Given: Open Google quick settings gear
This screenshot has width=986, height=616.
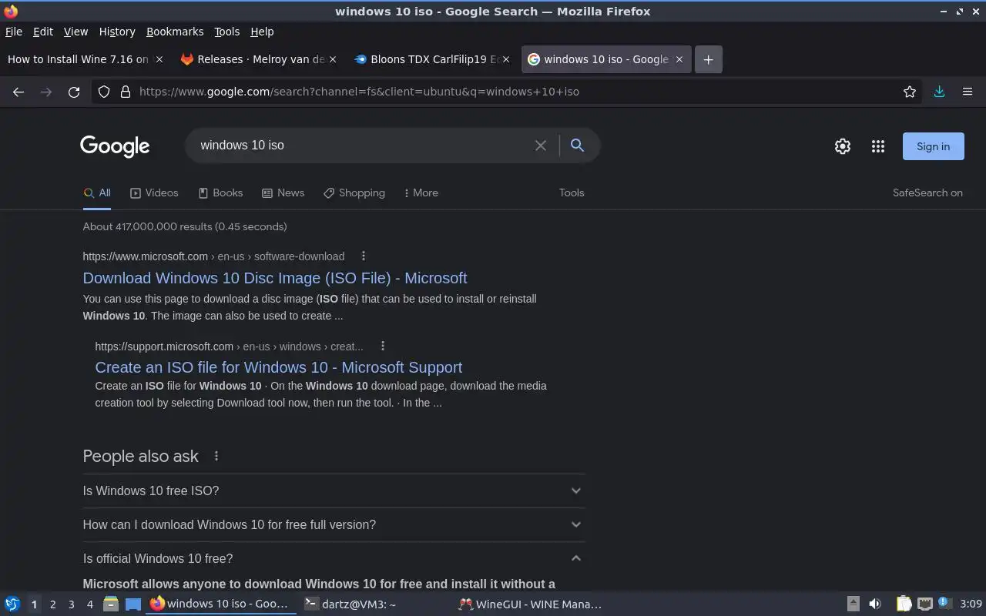Looking at the screenshot, I should click(843, 146).
